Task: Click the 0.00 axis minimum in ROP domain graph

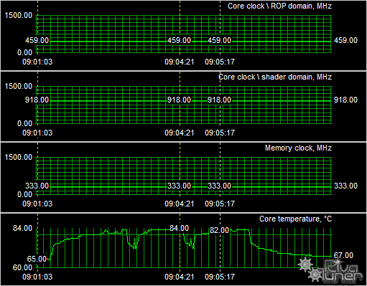Action: click(x=24, y=52)
